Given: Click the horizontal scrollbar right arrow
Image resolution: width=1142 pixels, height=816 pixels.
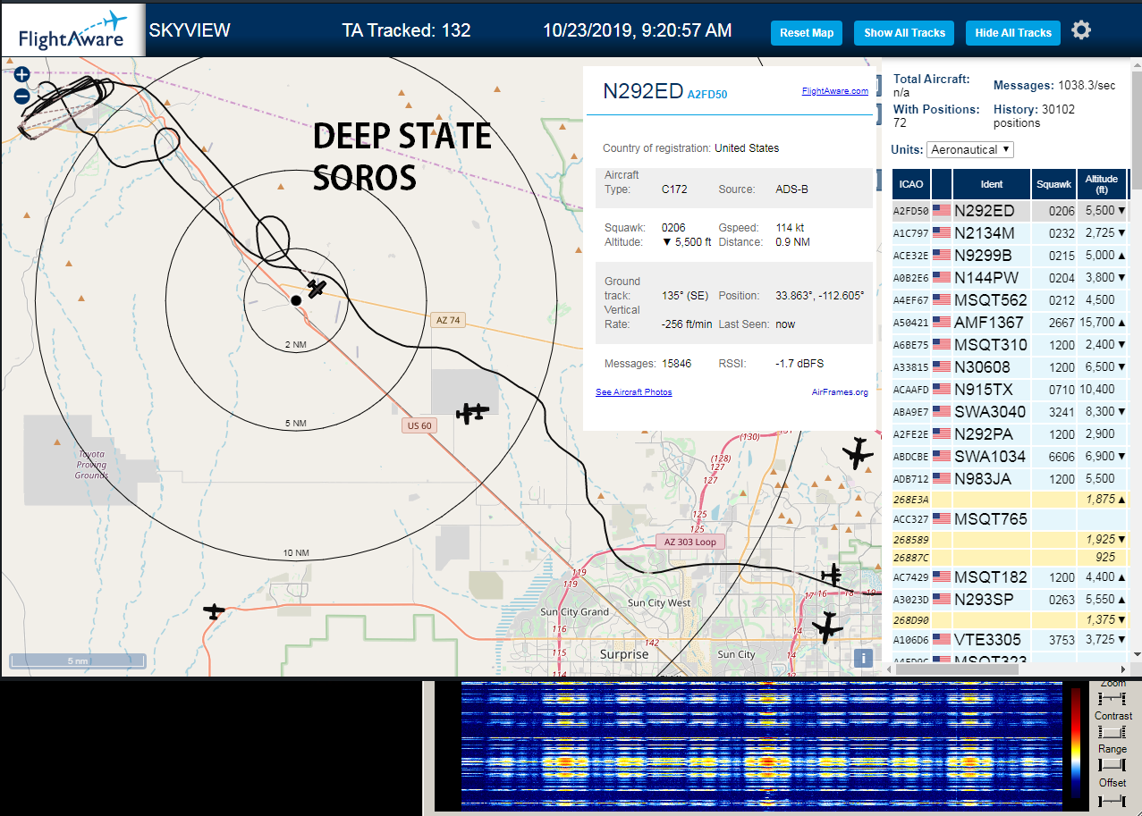Looking at the screenshot, I should point(1123,669).
